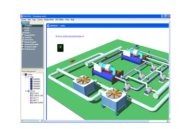Select the Button object entry
The image size is (183, 129).
point(27,33)
